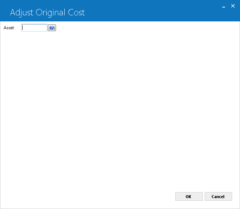240x209 pixels.
Task: Open the Asset lookup question-mark icon
Action: 52,28
